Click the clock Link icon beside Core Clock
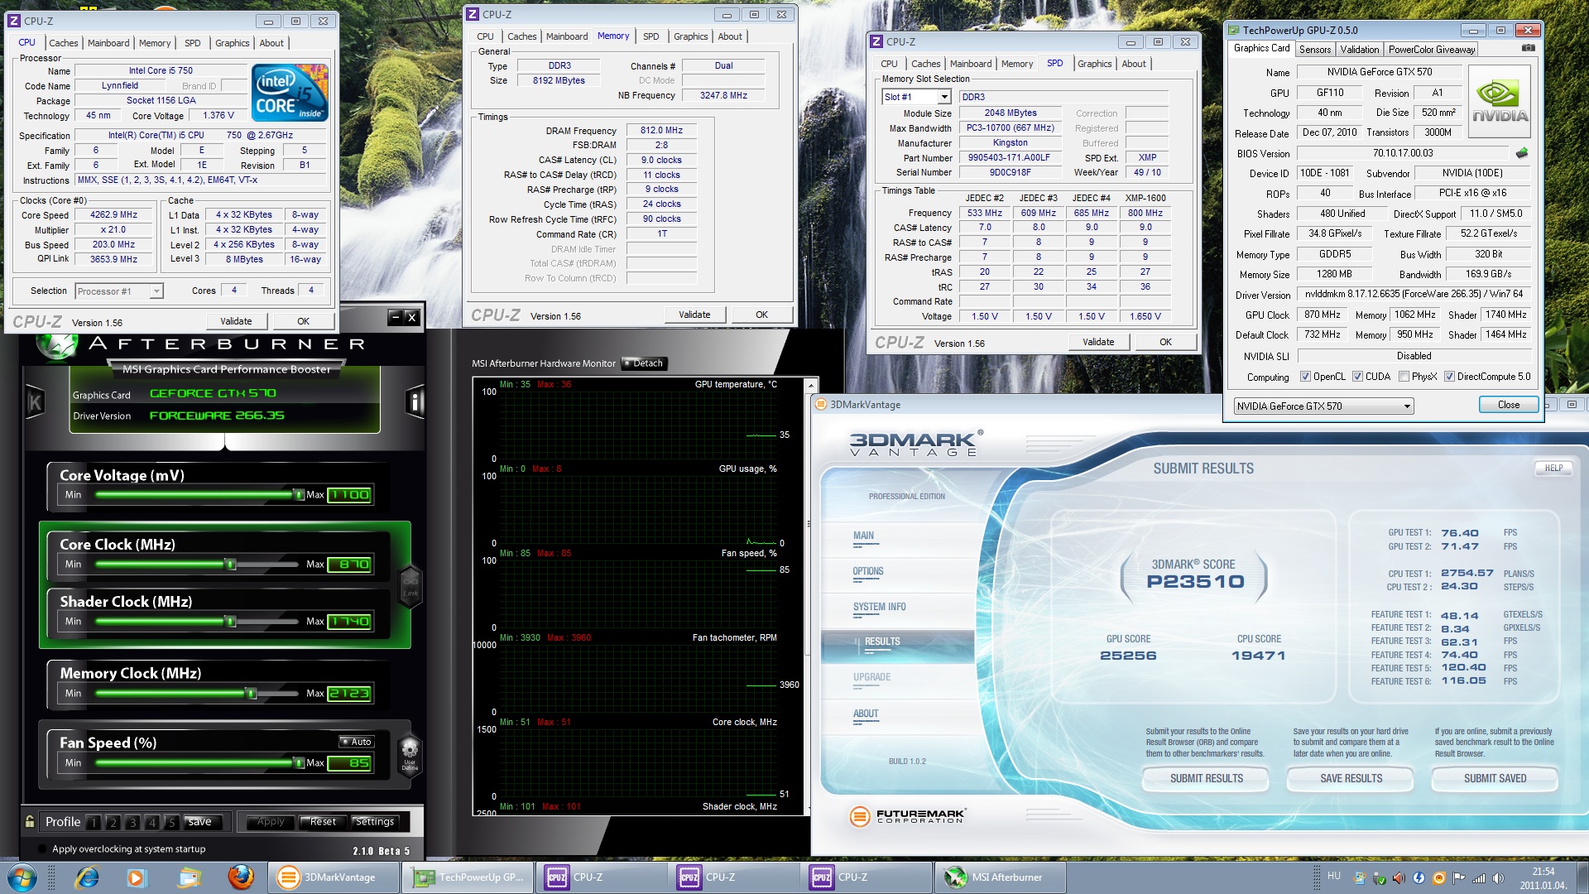 (410, 584)
